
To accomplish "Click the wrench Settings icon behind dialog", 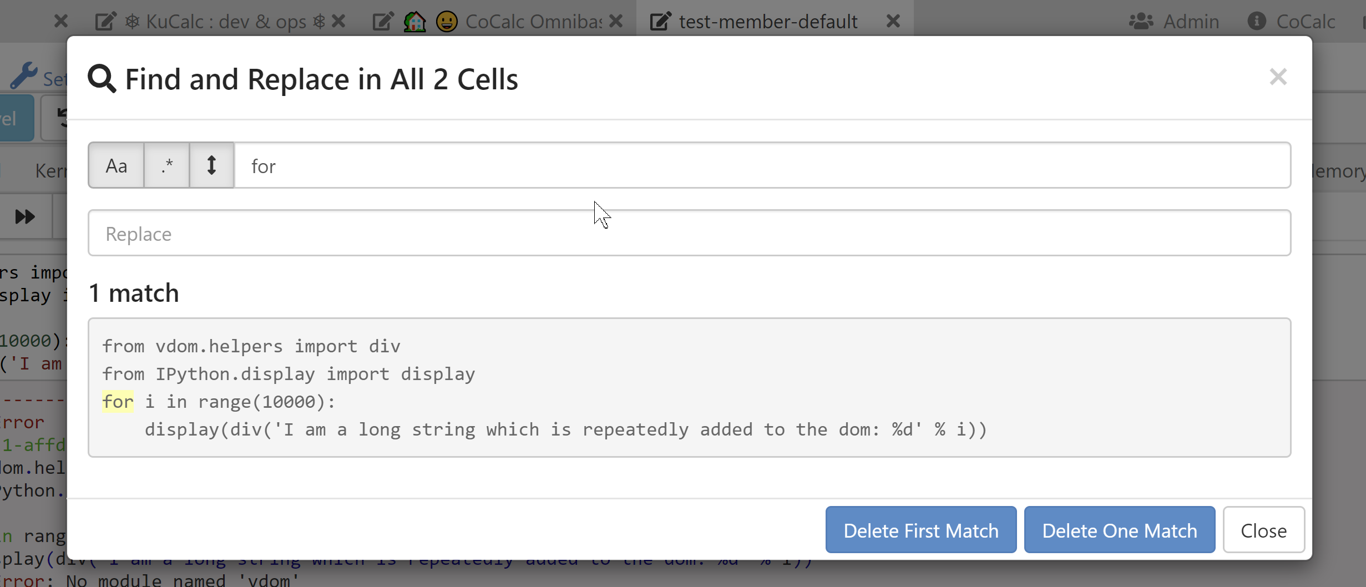I will [x=24, y=76].
